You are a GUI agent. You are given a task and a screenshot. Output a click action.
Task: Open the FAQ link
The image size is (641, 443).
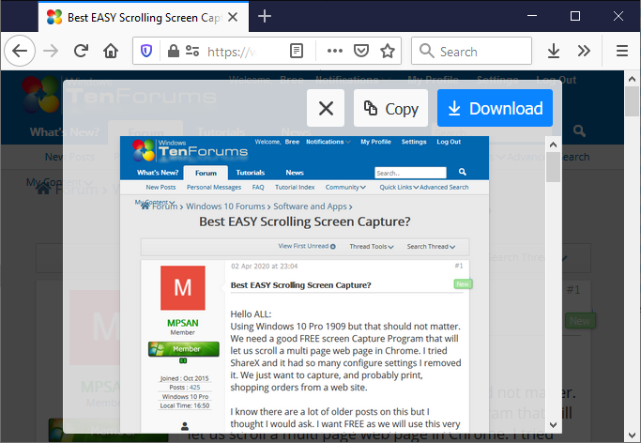click(258, 187)
